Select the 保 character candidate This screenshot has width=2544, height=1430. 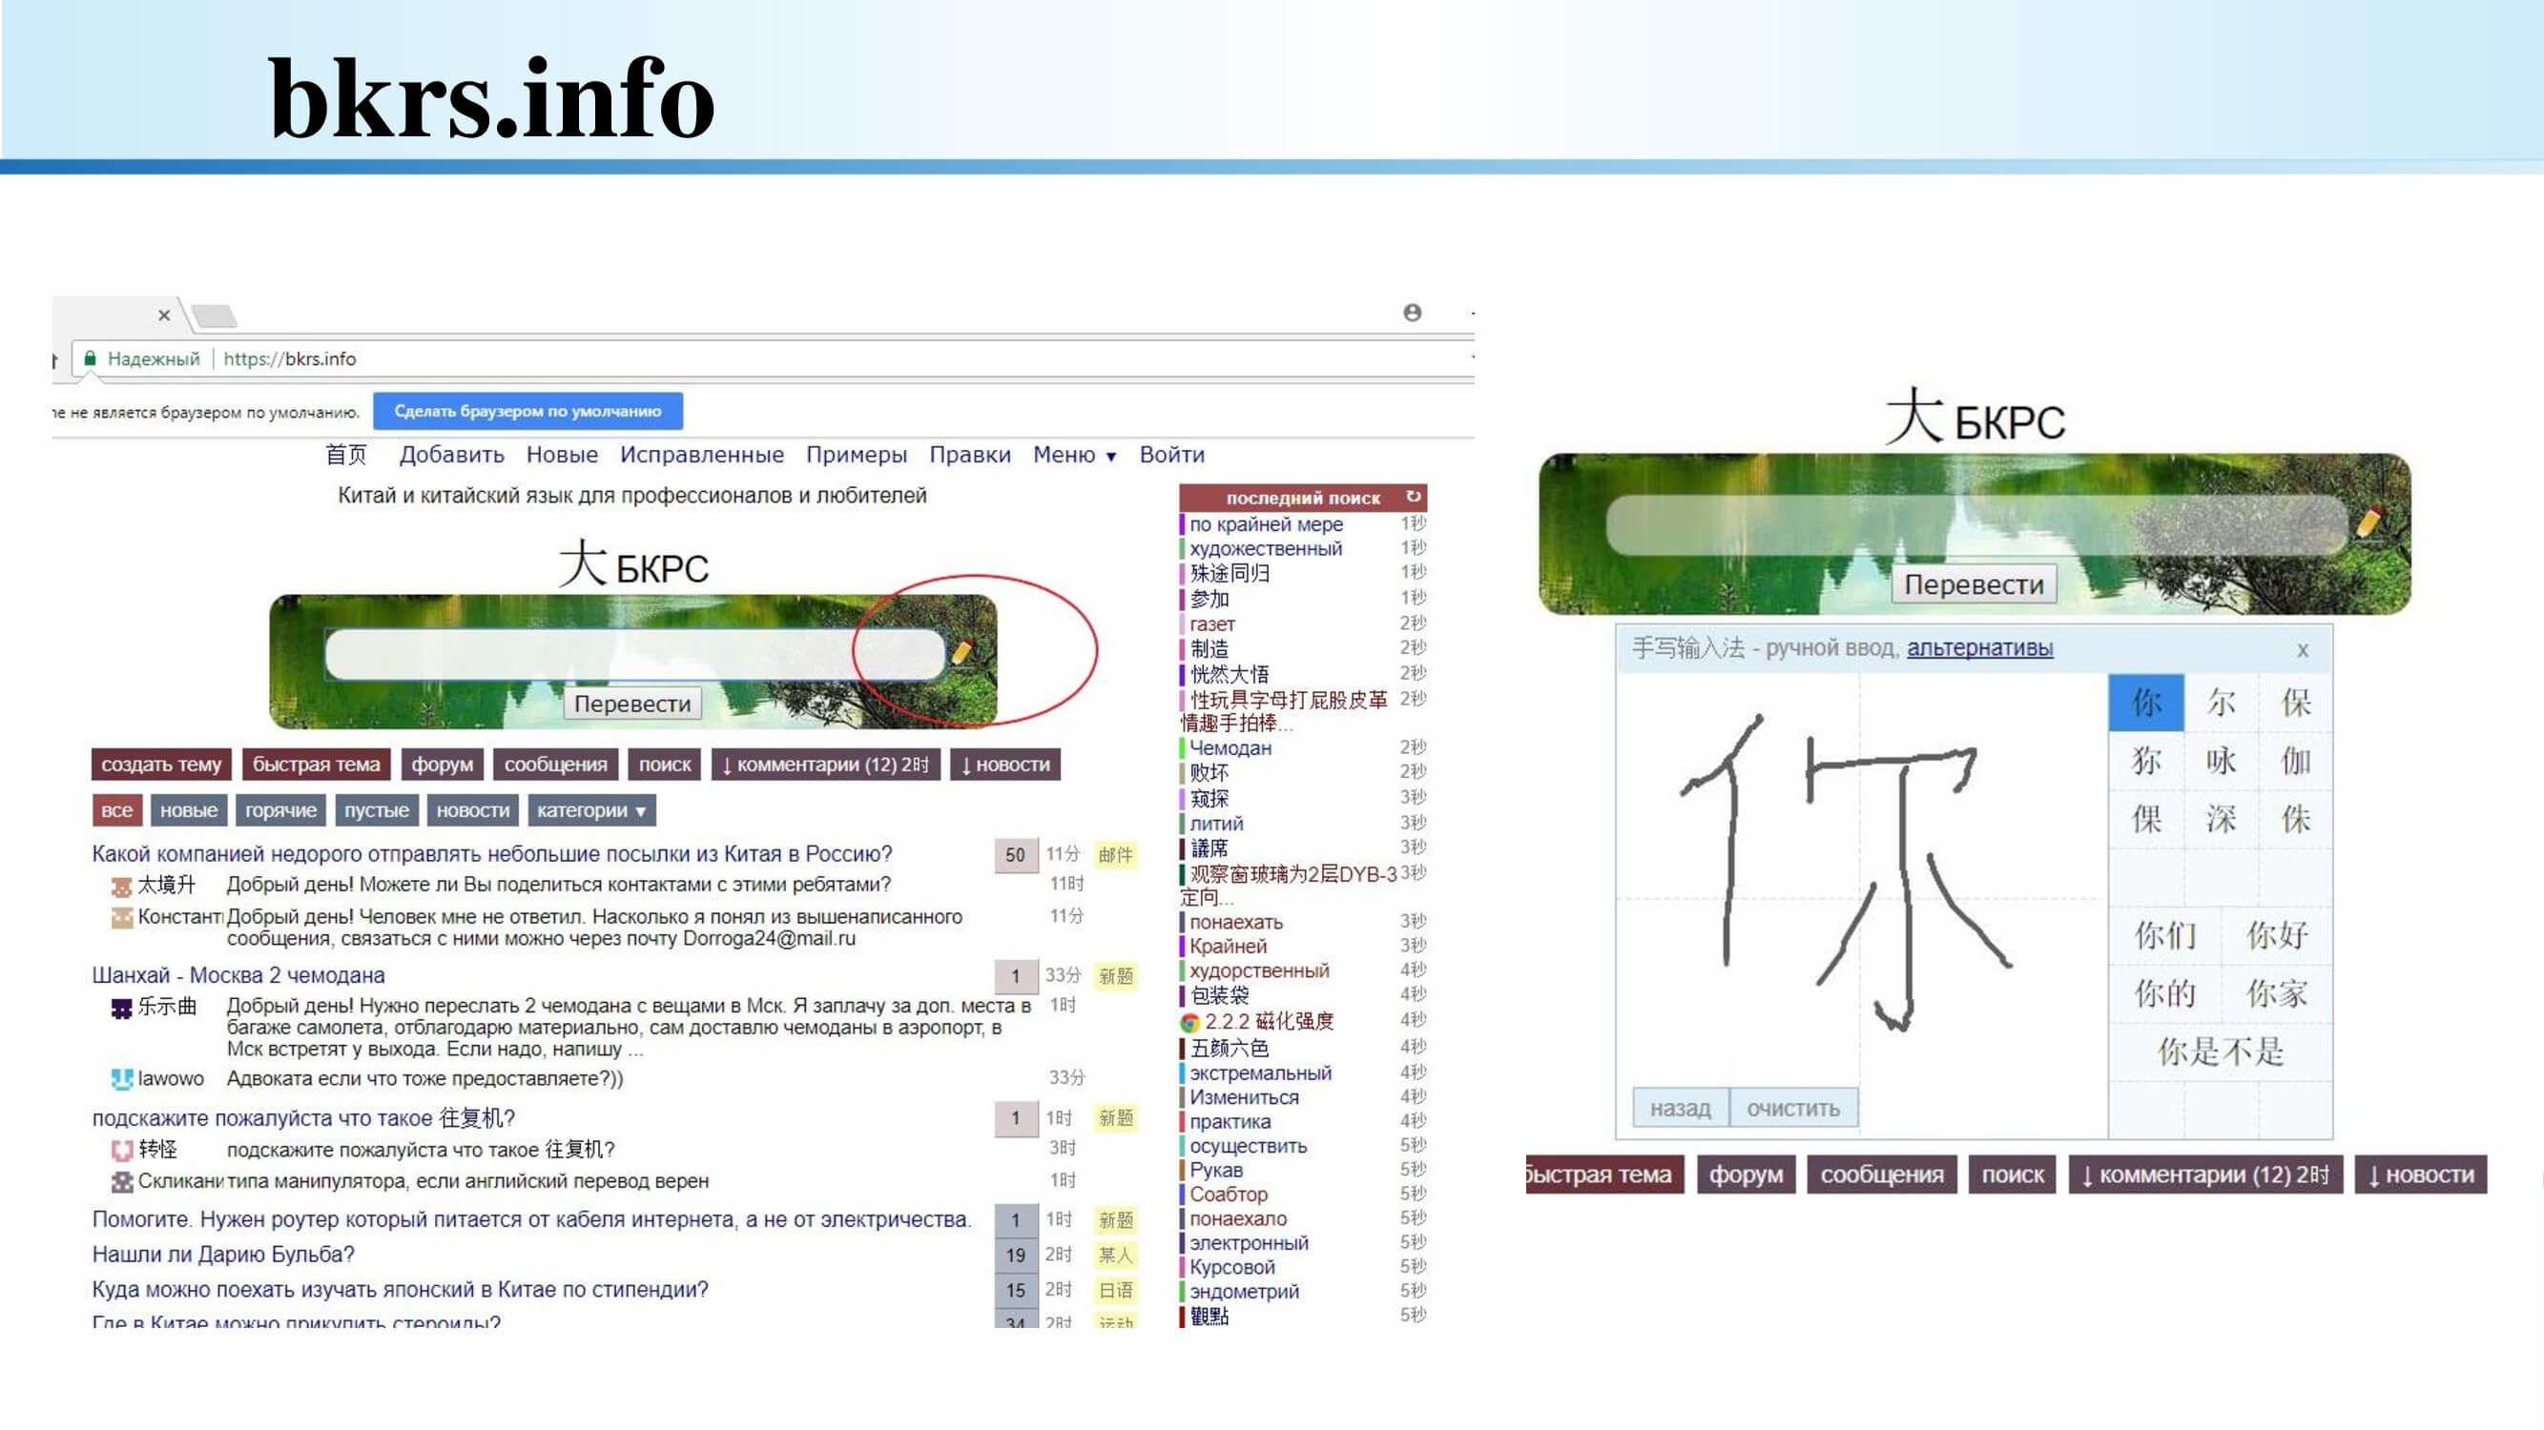point(2295,703)
